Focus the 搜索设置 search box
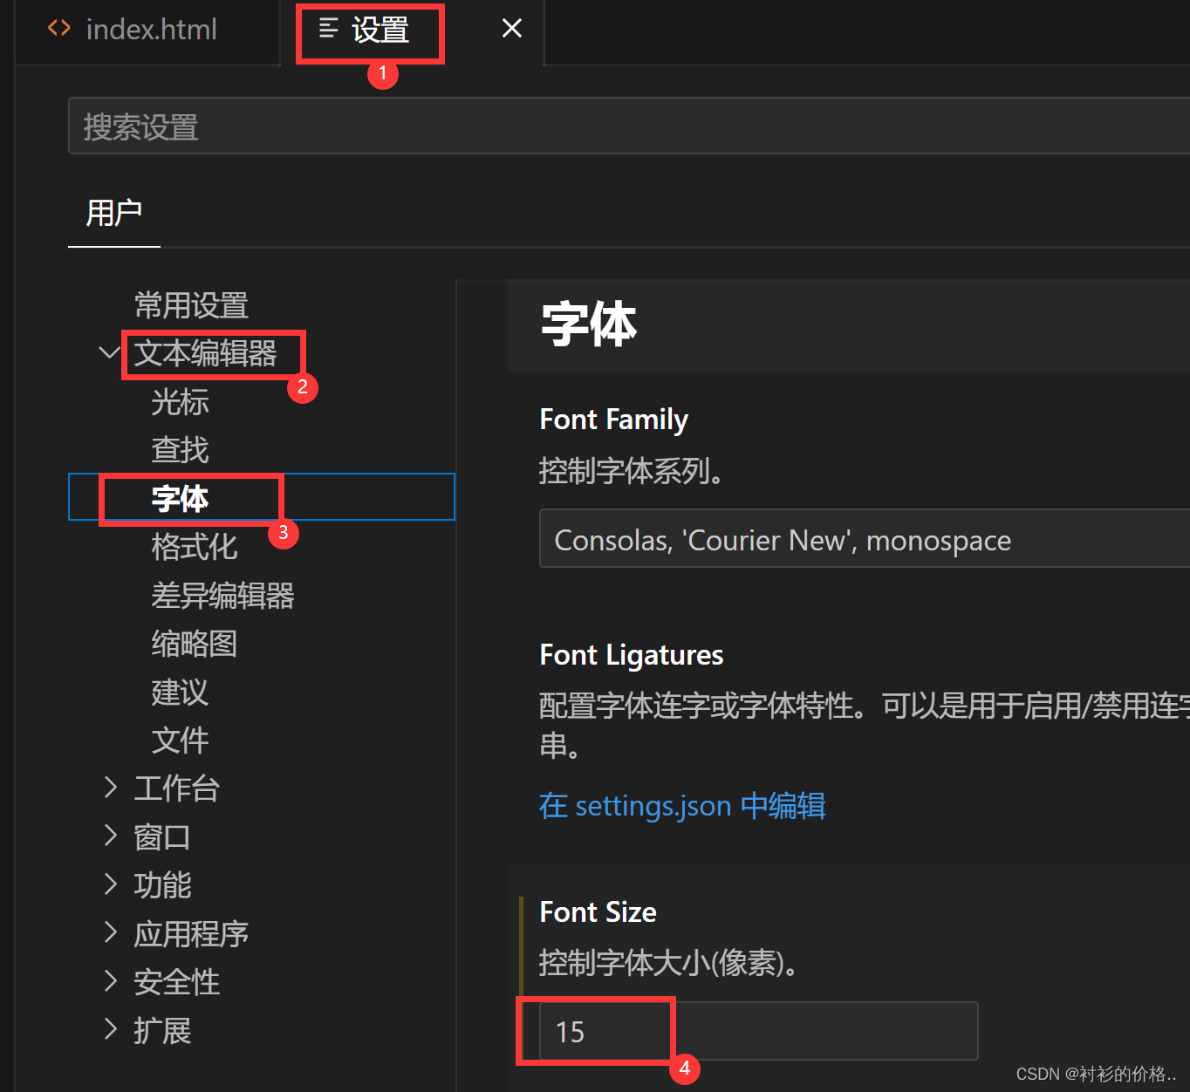 coord(629,126)
